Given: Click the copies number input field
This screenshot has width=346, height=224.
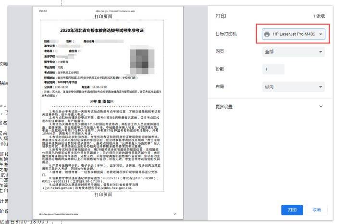Looking at the screenshot, I should click(x=273, y=69).
